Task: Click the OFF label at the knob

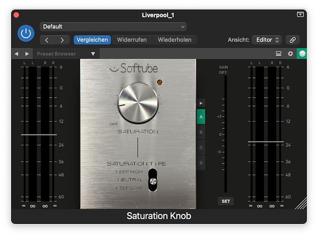Action: (114, 124)
